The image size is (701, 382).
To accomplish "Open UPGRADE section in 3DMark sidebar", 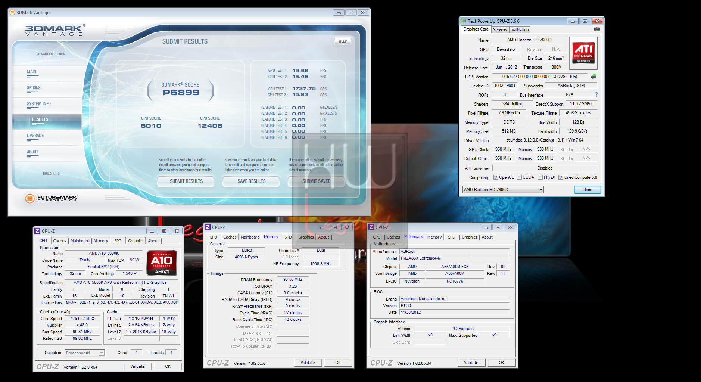I will (47, 138).
